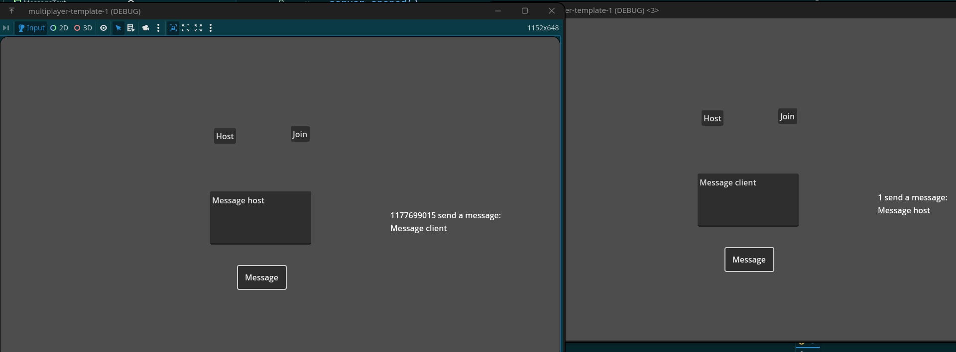Click Join button in left game window
This screenshot has width=956, height=352.
(x=300, y=134)
